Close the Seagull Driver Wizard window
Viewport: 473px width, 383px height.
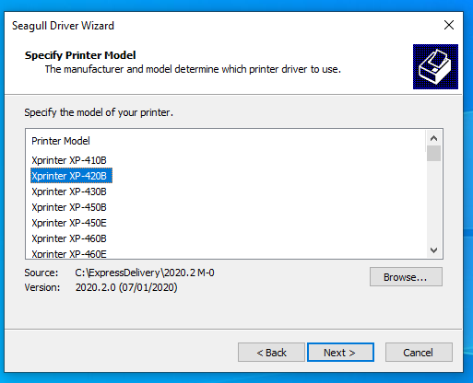coord(449,25)
